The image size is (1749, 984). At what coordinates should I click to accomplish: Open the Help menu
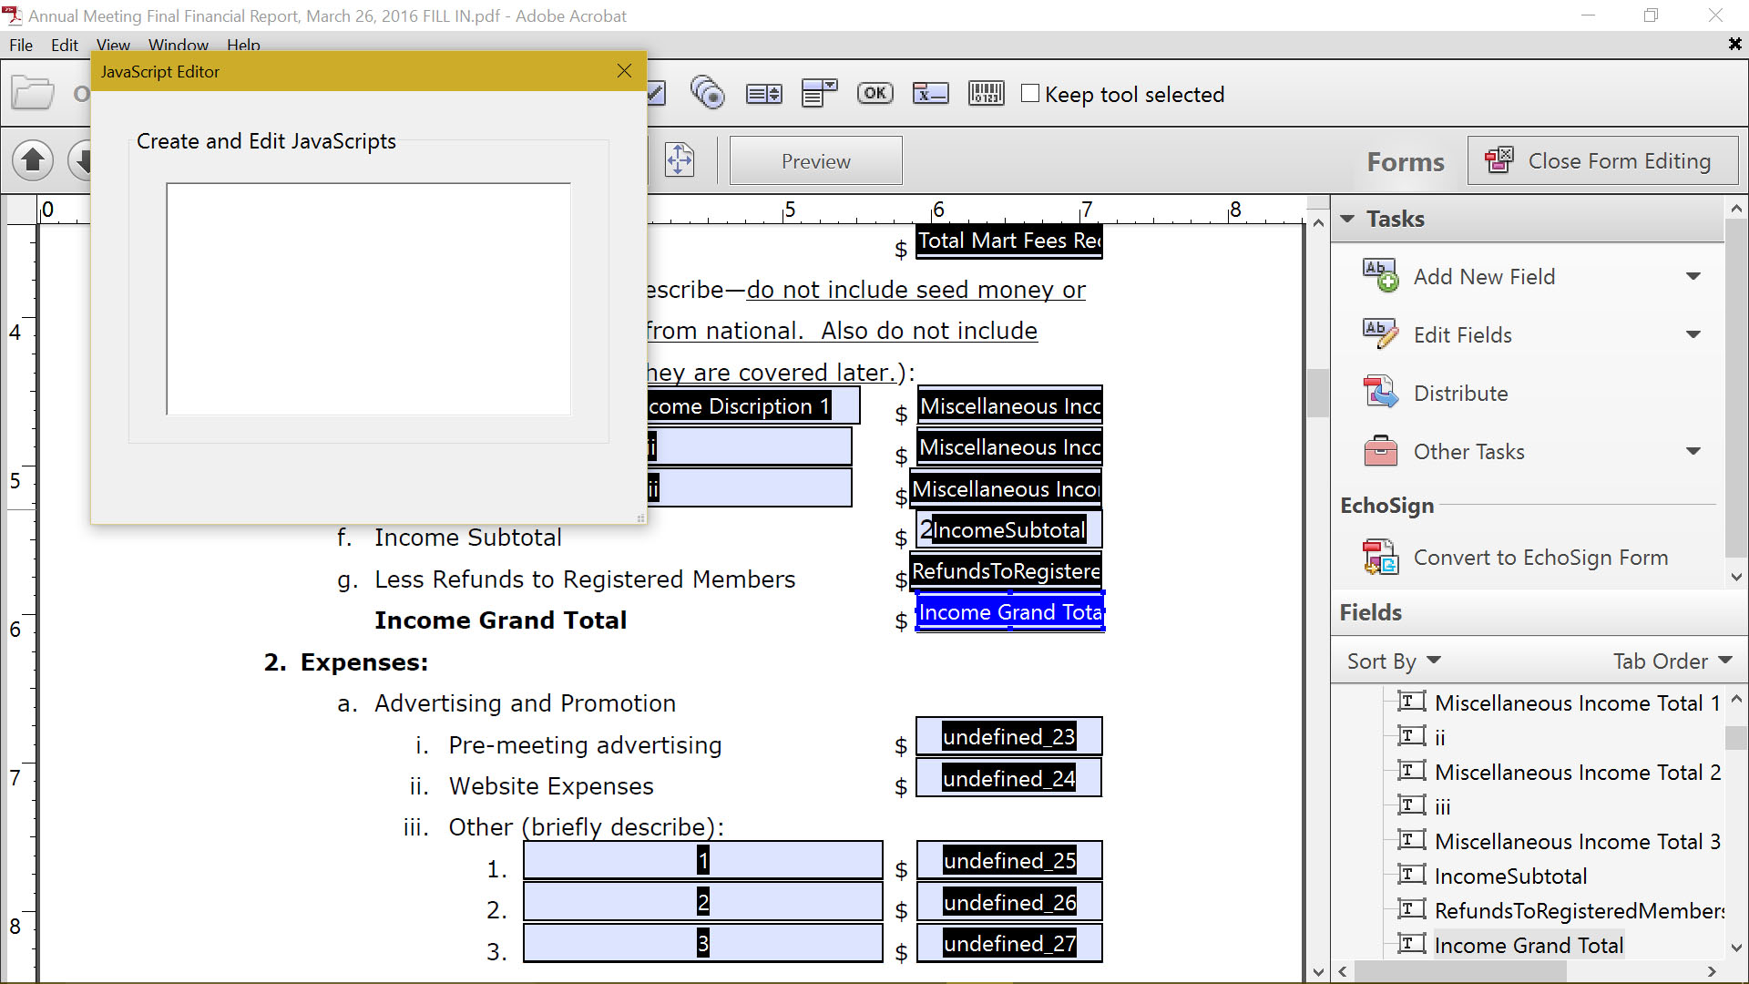pyautogui.click(x=243, y=45)
